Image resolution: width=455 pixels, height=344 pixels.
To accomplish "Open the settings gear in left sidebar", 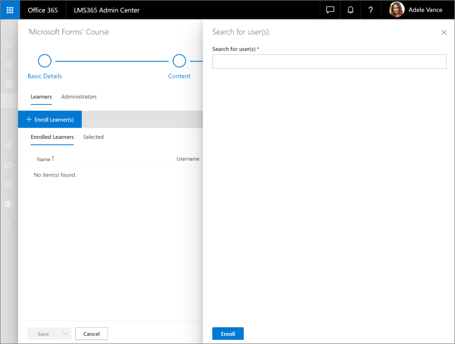I will [9, 185].
